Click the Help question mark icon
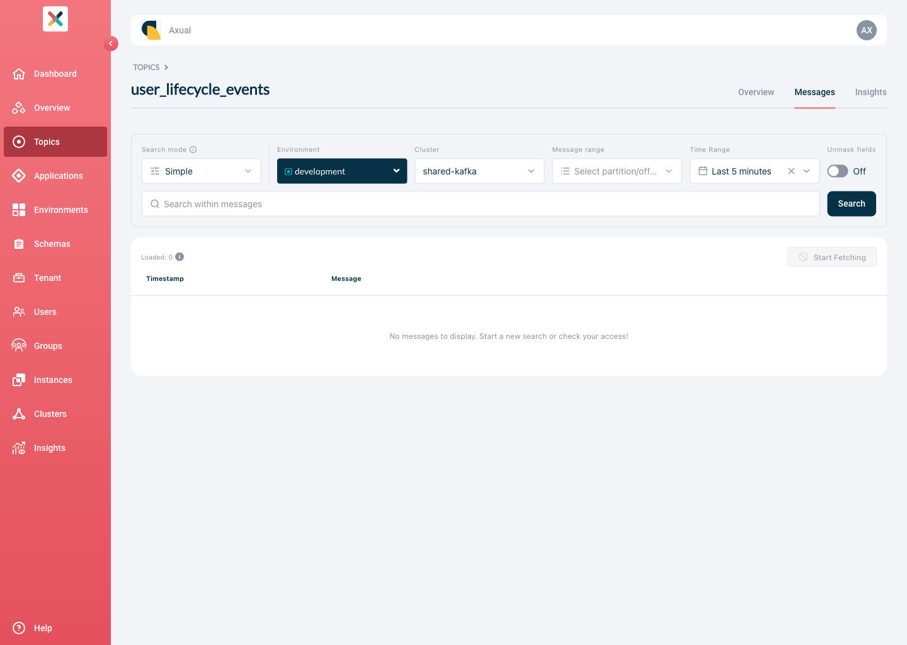The width and height of the screenshot is (907, 645). [x=19, y=628]
